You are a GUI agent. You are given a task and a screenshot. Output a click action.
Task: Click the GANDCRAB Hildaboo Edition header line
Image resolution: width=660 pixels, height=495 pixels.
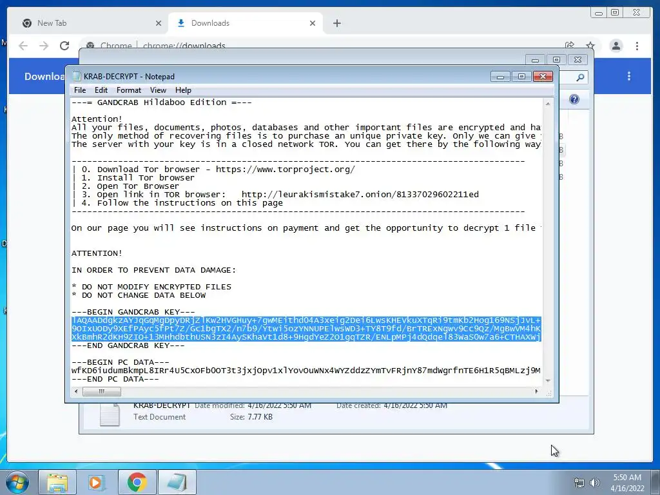162,102
